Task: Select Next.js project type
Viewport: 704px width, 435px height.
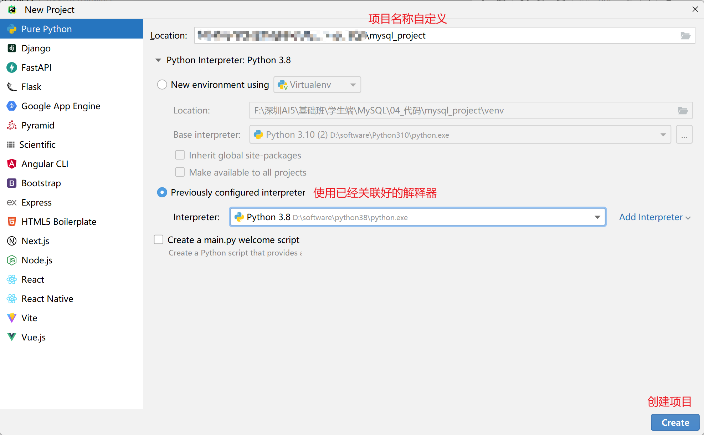Action: (72, 241)
